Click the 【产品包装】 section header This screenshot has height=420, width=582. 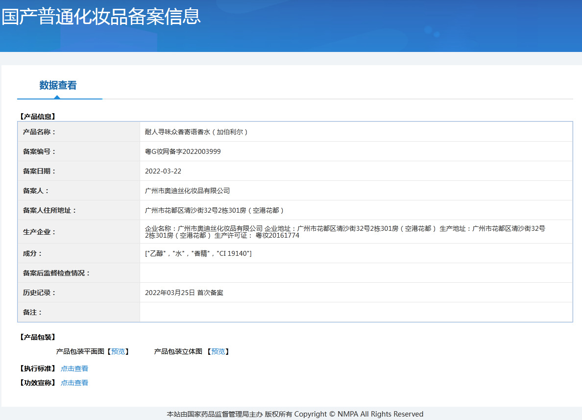click(34, 336)
